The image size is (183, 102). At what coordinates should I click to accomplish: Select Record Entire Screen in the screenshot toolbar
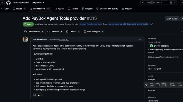tap(173, 85)
